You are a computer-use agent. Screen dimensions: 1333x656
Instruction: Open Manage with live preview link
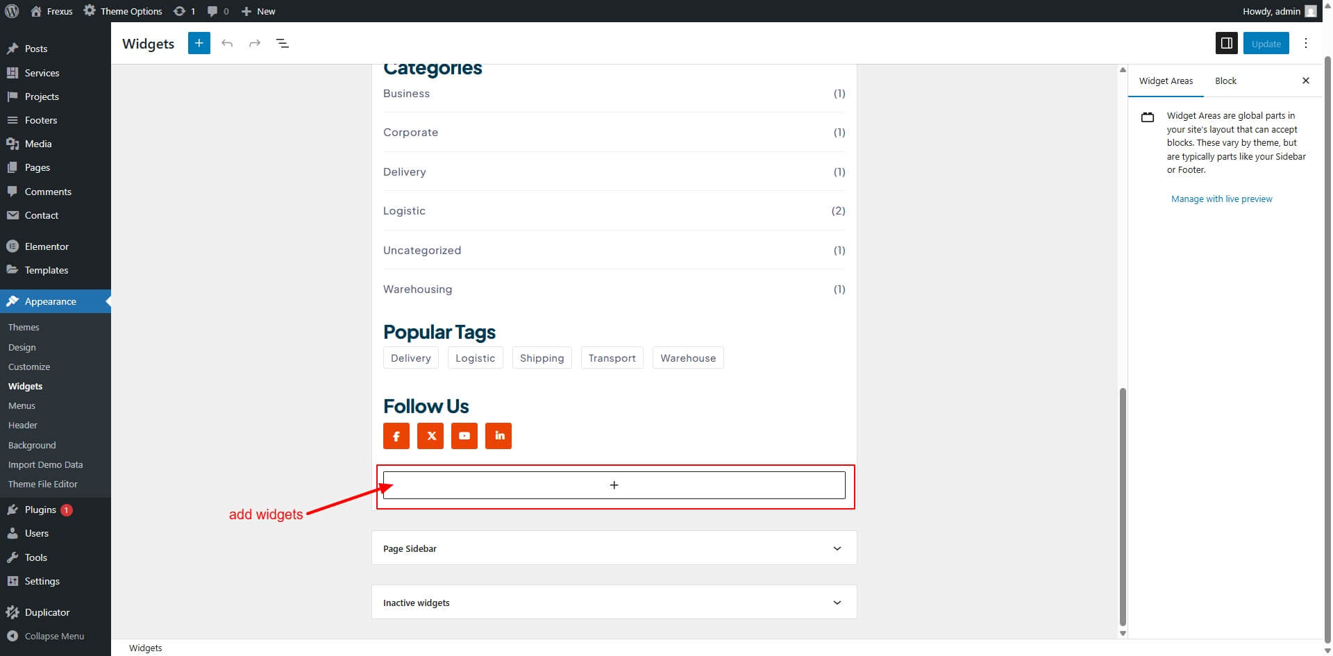pyautogui.click(x=1221, y=199)
